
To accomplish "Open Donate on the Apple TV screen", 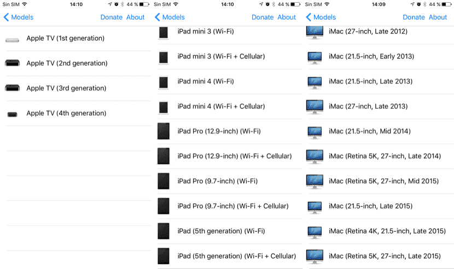I will pos(112,17).
